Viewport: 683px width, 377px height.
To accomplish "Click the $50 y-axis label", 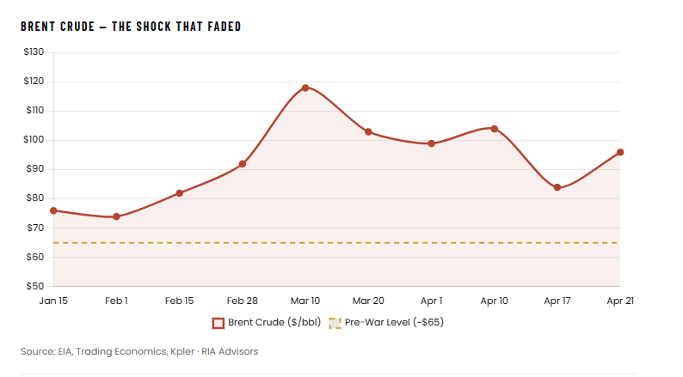I will click(34, 286).
